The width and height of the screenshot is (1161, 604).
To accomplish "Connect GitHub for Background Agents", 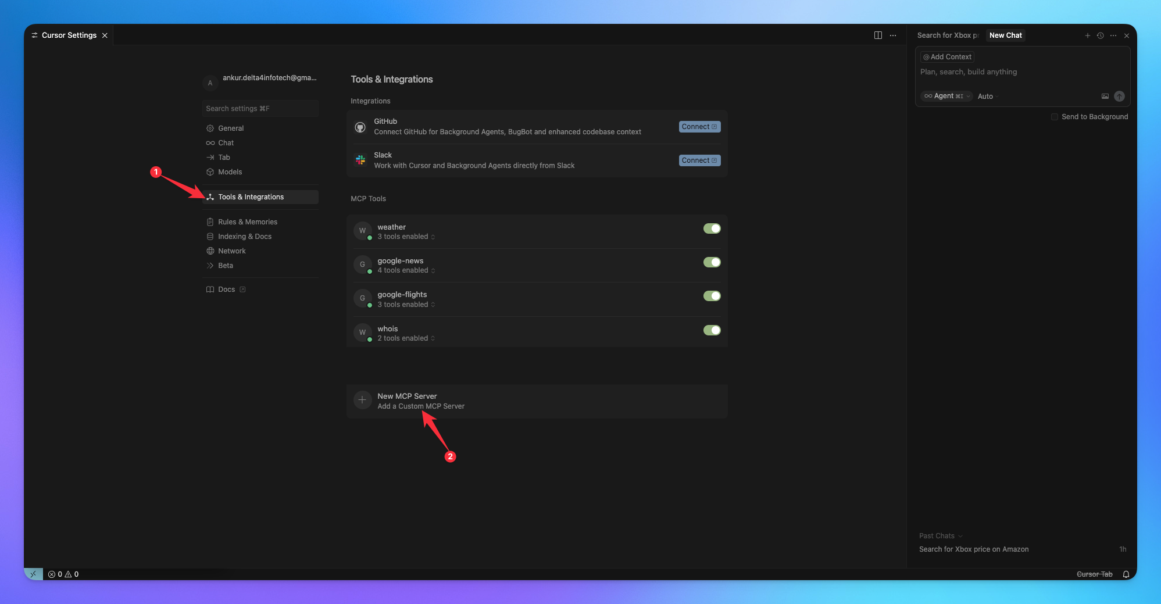I will coord(699,126).
